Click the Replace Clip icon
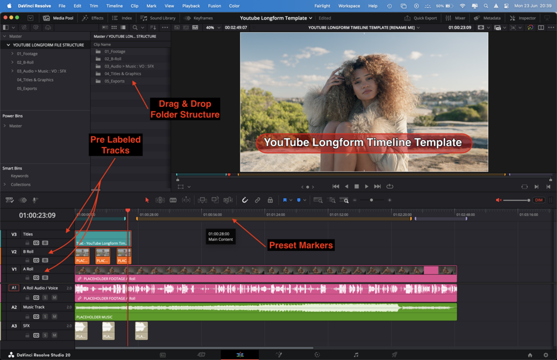This screenshot has width=557, height=360. point(228,200)
